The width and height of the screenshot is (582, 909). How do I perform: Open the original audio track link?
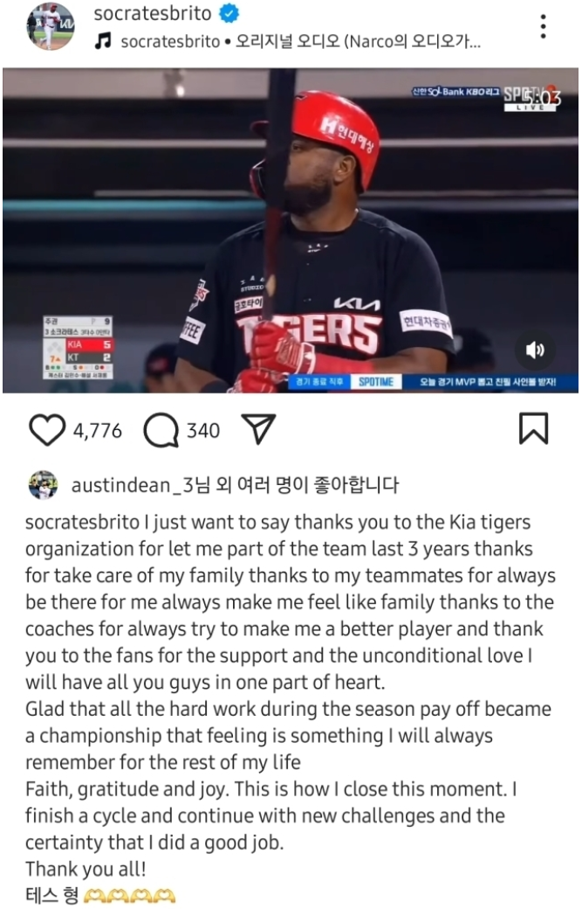coord(300,42)
